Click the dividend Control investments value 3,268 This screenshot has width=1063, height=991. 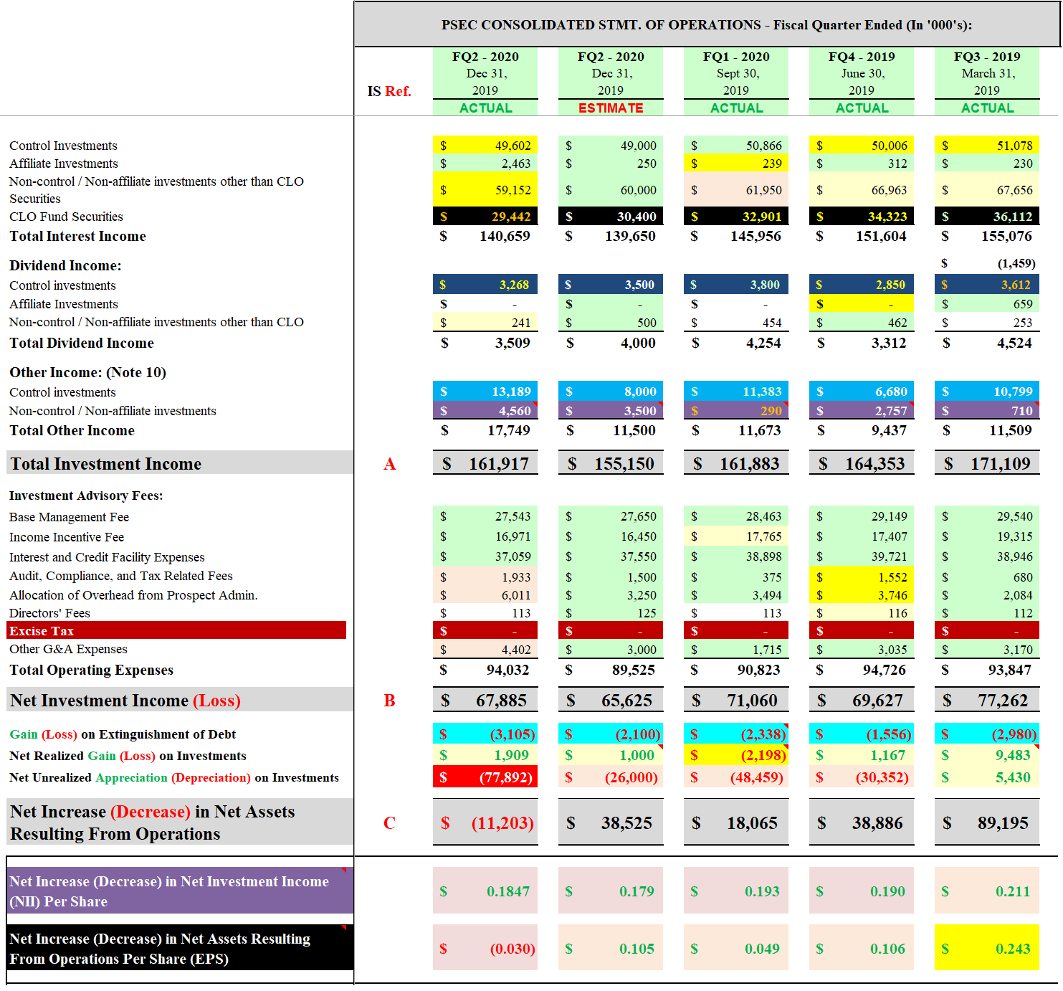coord(514,285)
